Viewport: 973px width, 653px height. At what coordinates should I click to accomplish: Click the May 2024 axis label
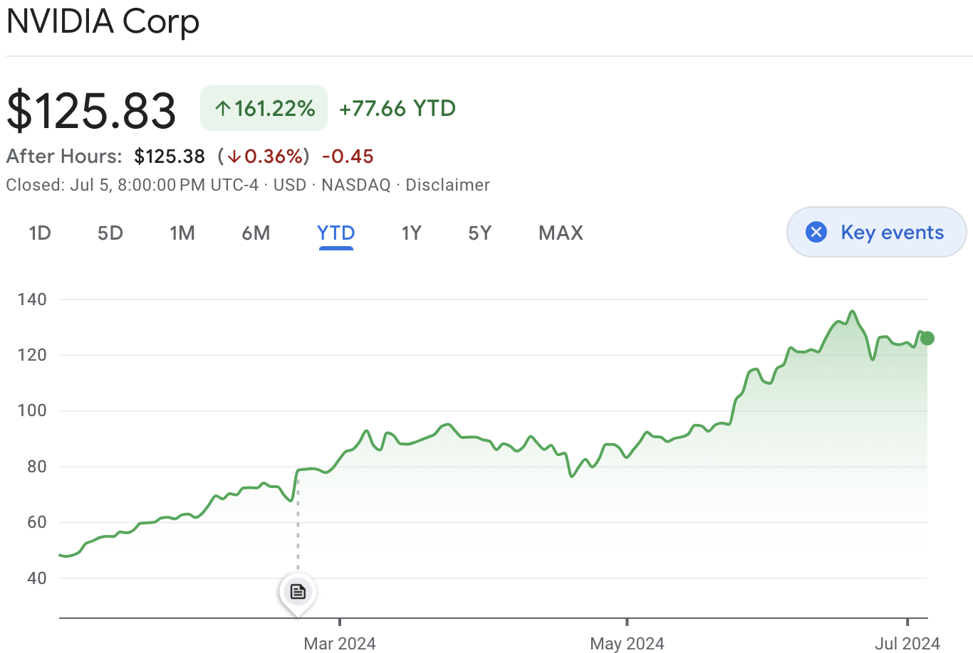click(x=627, y=644)
